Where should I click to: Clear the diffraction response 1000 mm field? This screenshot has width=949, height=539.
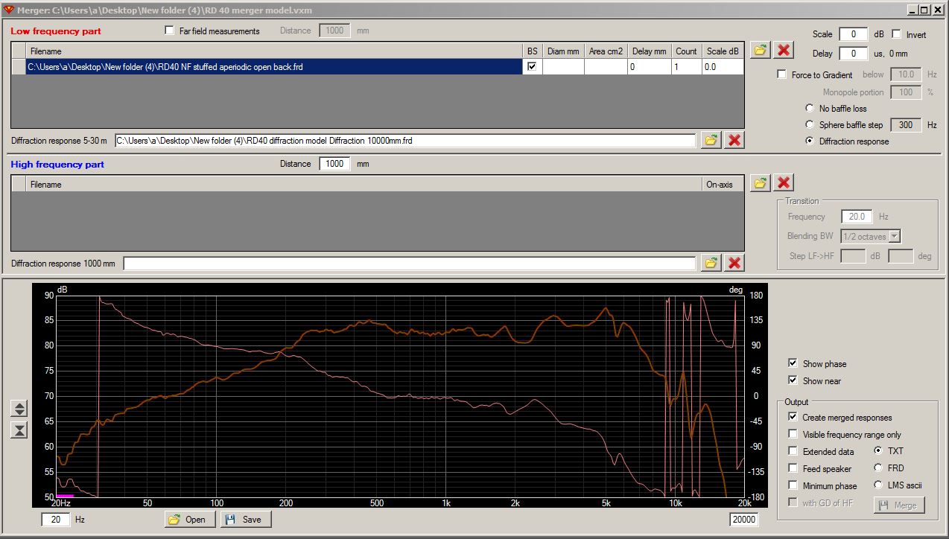pos(734,263)
